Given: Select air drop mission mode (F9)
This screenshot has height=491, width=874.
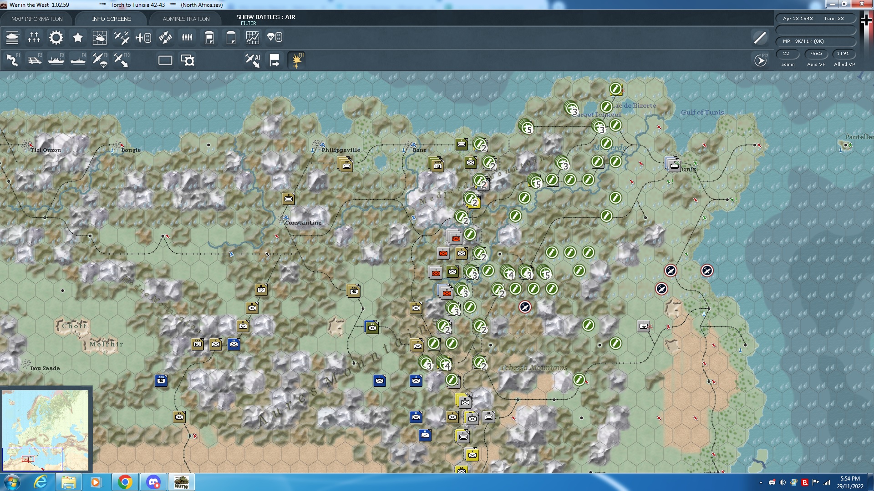Looking at the screenshot, I should (x=100, y=60).
